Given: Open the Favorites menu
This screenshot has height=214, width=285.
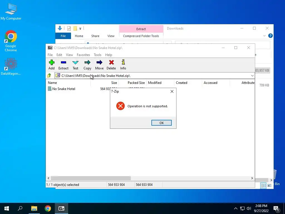Looking at the screenshot, I should (83, 55).
